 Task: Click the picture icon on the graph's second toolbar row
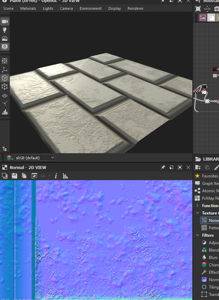tap(202, 18)
